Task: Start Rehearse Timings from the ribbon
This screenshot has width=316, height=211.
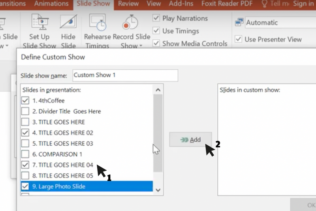Action: (x=97, y=23)
